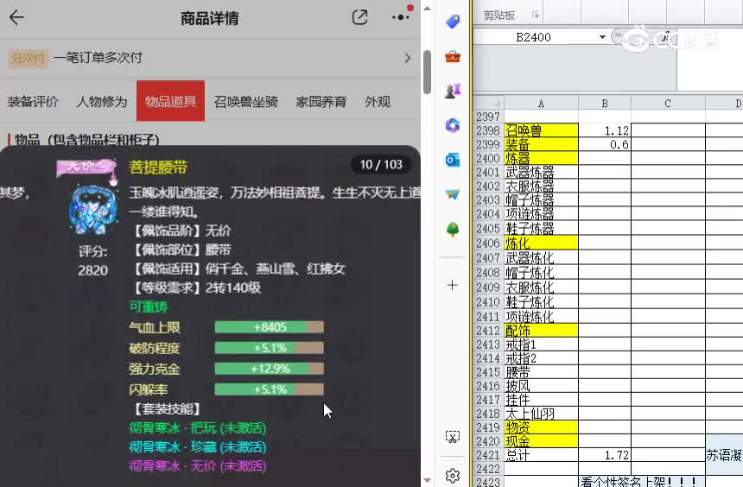Switch to 装备评价 tab
Image resolution: width=743 pixels, height=487 pixels.
pyautogui.click(x=33, y=101)
